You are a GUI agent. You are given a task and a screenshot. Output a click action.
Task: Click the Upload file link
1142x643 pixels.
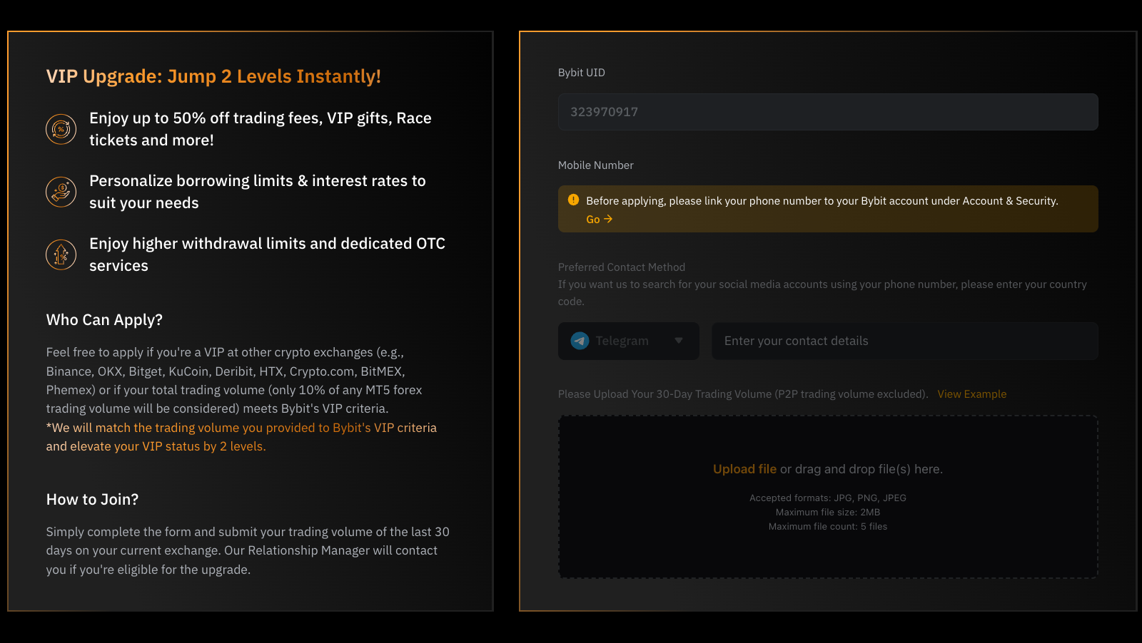[744, 469]
